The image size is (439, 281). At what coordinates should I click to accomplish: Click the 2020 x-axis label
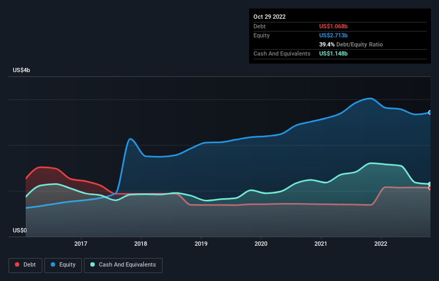261,244
